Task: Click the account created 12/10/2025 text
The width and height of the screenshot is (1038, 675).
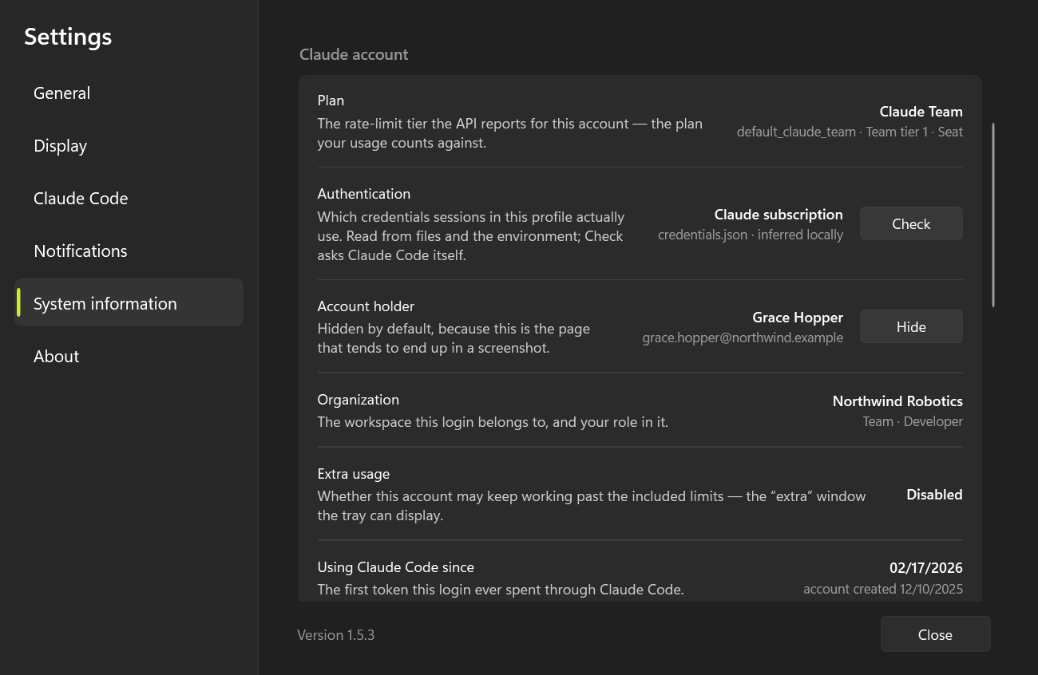Action: click(x=883, y=590)
